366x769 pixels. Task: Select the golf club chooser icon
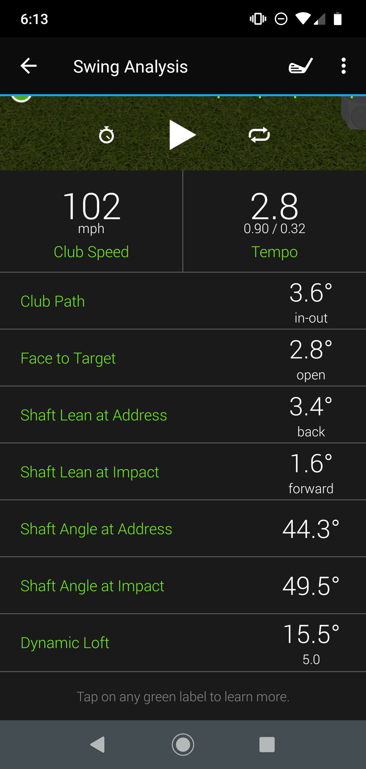(x=300, y=66)
